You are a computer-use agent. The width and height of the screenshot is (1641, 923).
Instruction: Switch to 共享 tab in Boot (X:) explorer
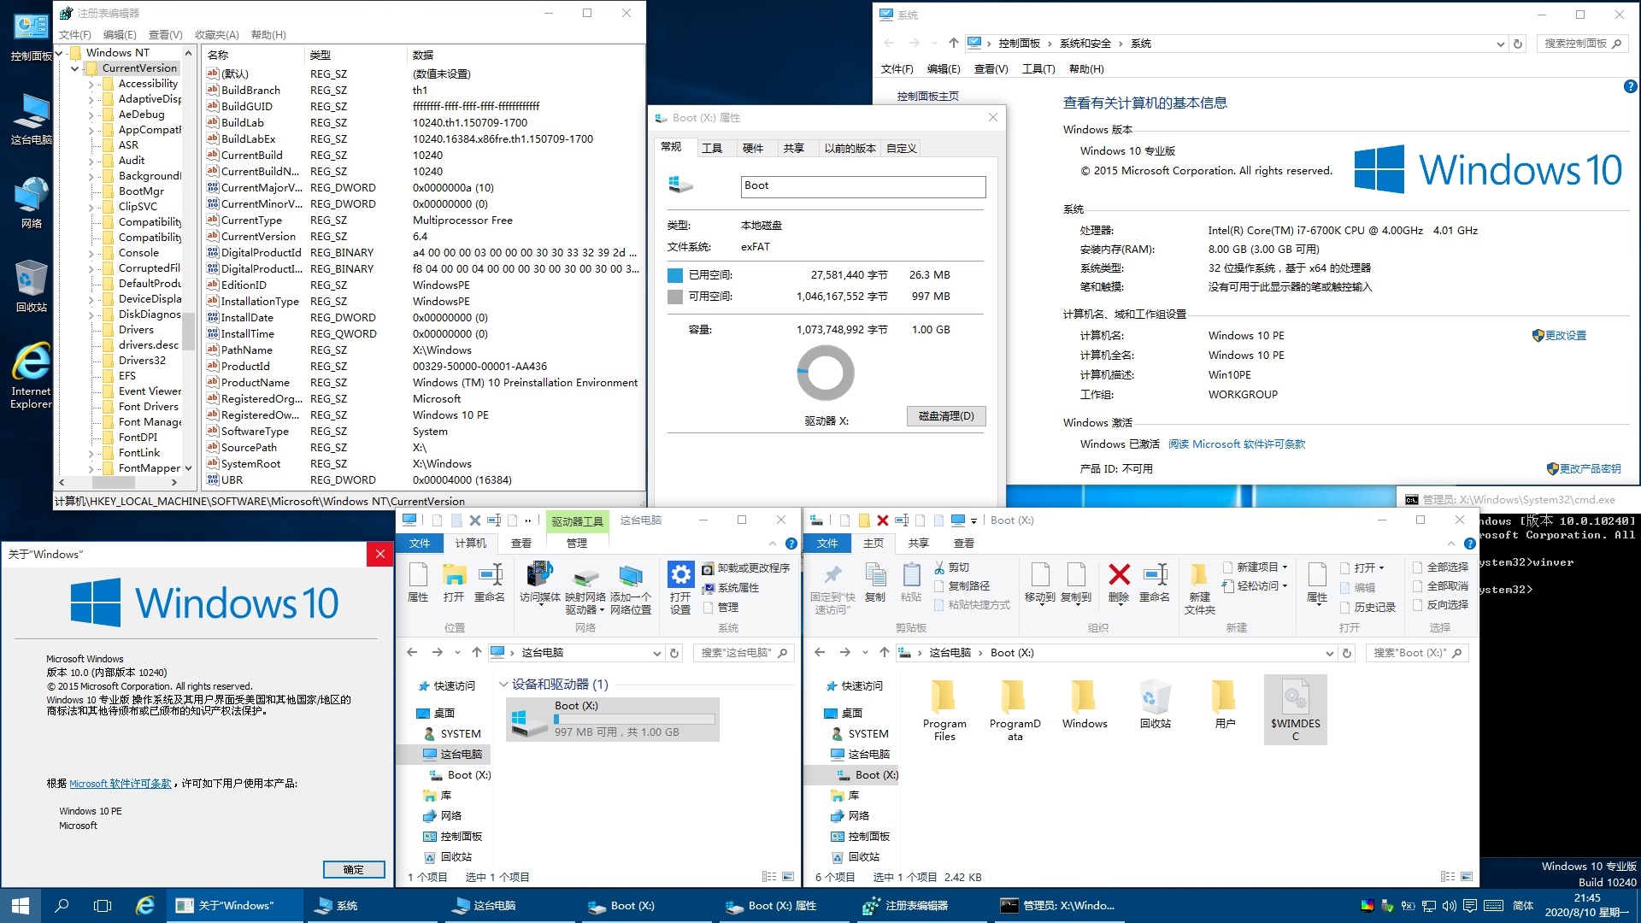click(919, 543)
